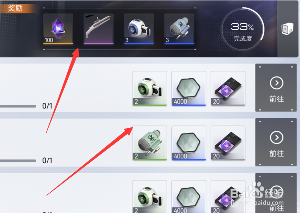Tap the purple chip 20 reward in second mission
The image size is (300, 213).
pos(228,143)
